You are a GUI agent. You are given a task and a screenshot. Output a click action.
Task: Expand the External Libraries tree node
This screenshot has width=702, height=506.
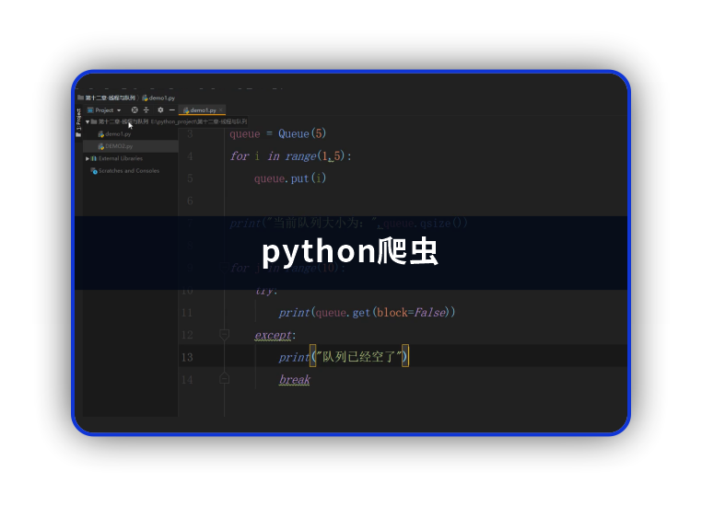pyautogui.click(x=88, y=158)
